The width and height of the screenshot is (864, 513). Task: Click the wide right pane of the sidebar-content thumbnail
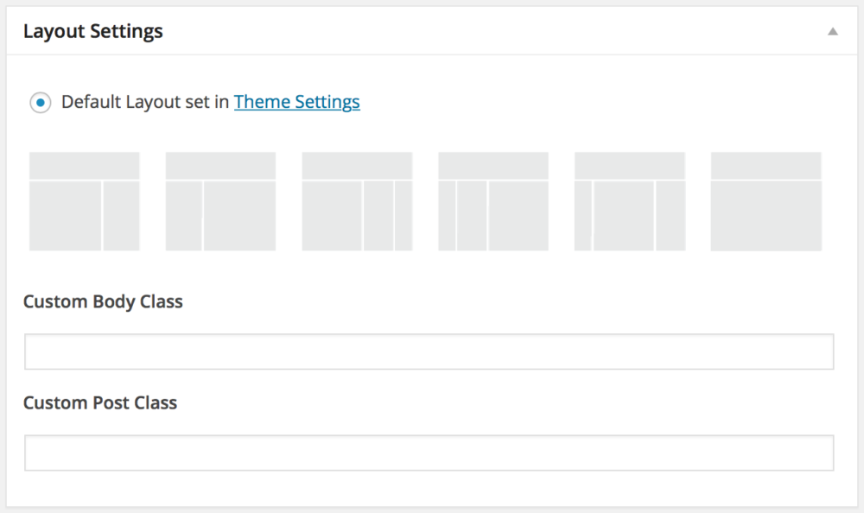click(x=240, y=215)
